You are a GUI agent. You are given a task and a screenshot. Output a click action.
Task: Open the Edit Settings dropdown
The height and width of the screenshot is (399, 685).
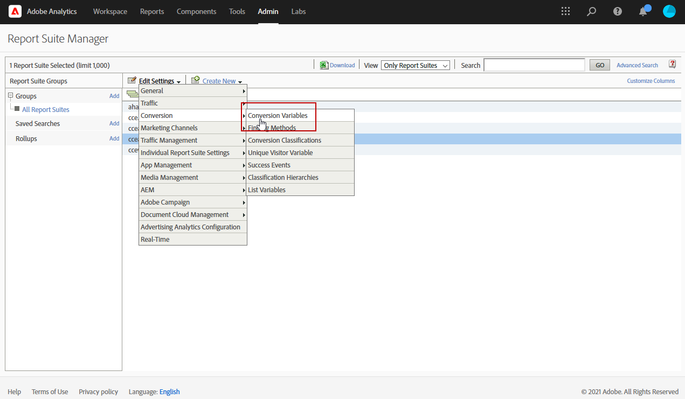[160, 81]
